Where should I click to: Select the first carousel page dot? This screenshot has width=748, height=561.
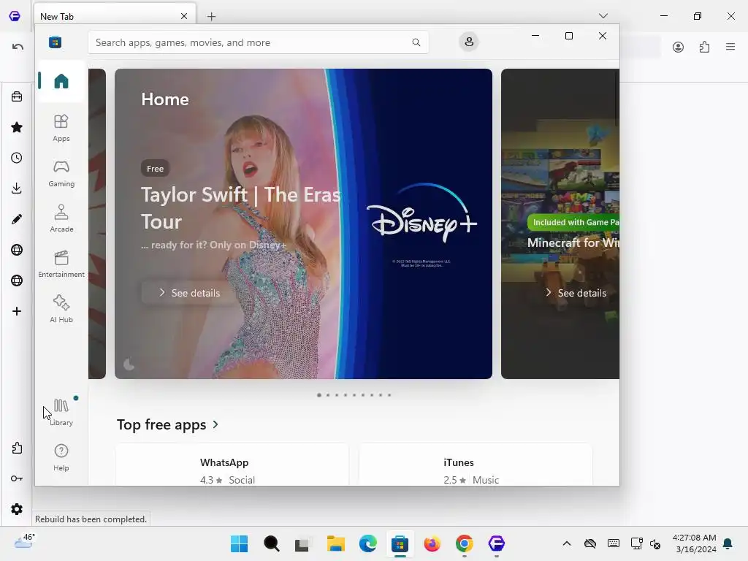click(x=319, y=395)
